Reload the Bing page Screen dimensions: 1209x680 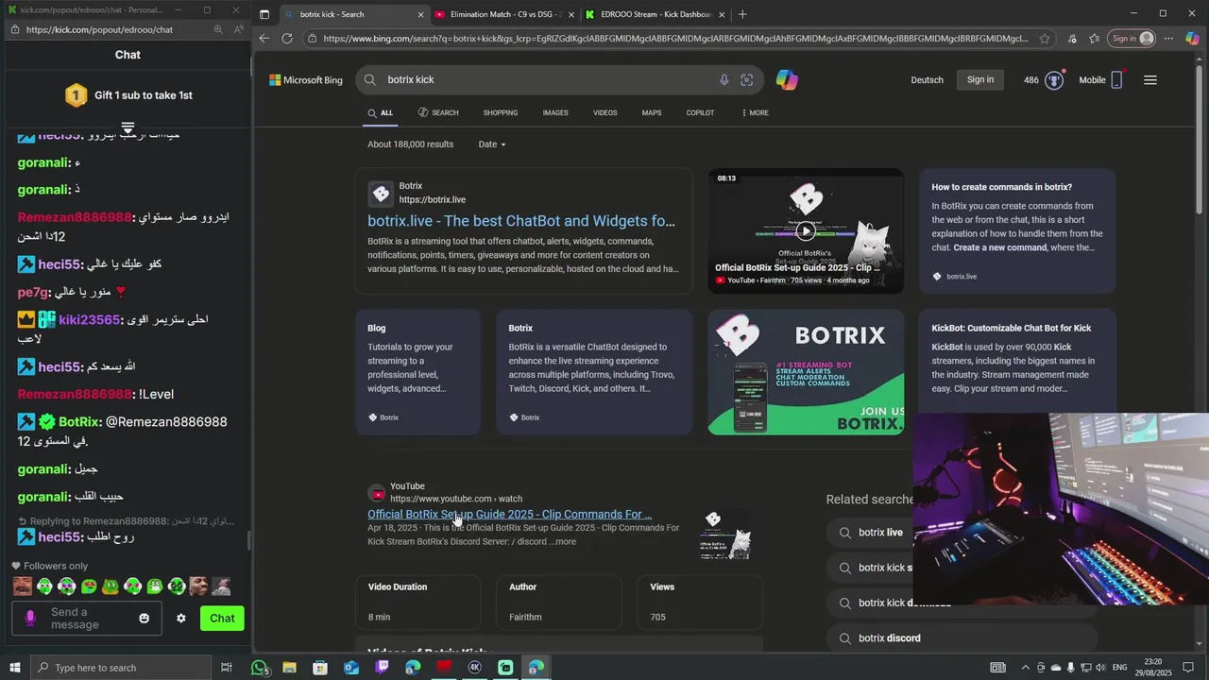(287, 39)
